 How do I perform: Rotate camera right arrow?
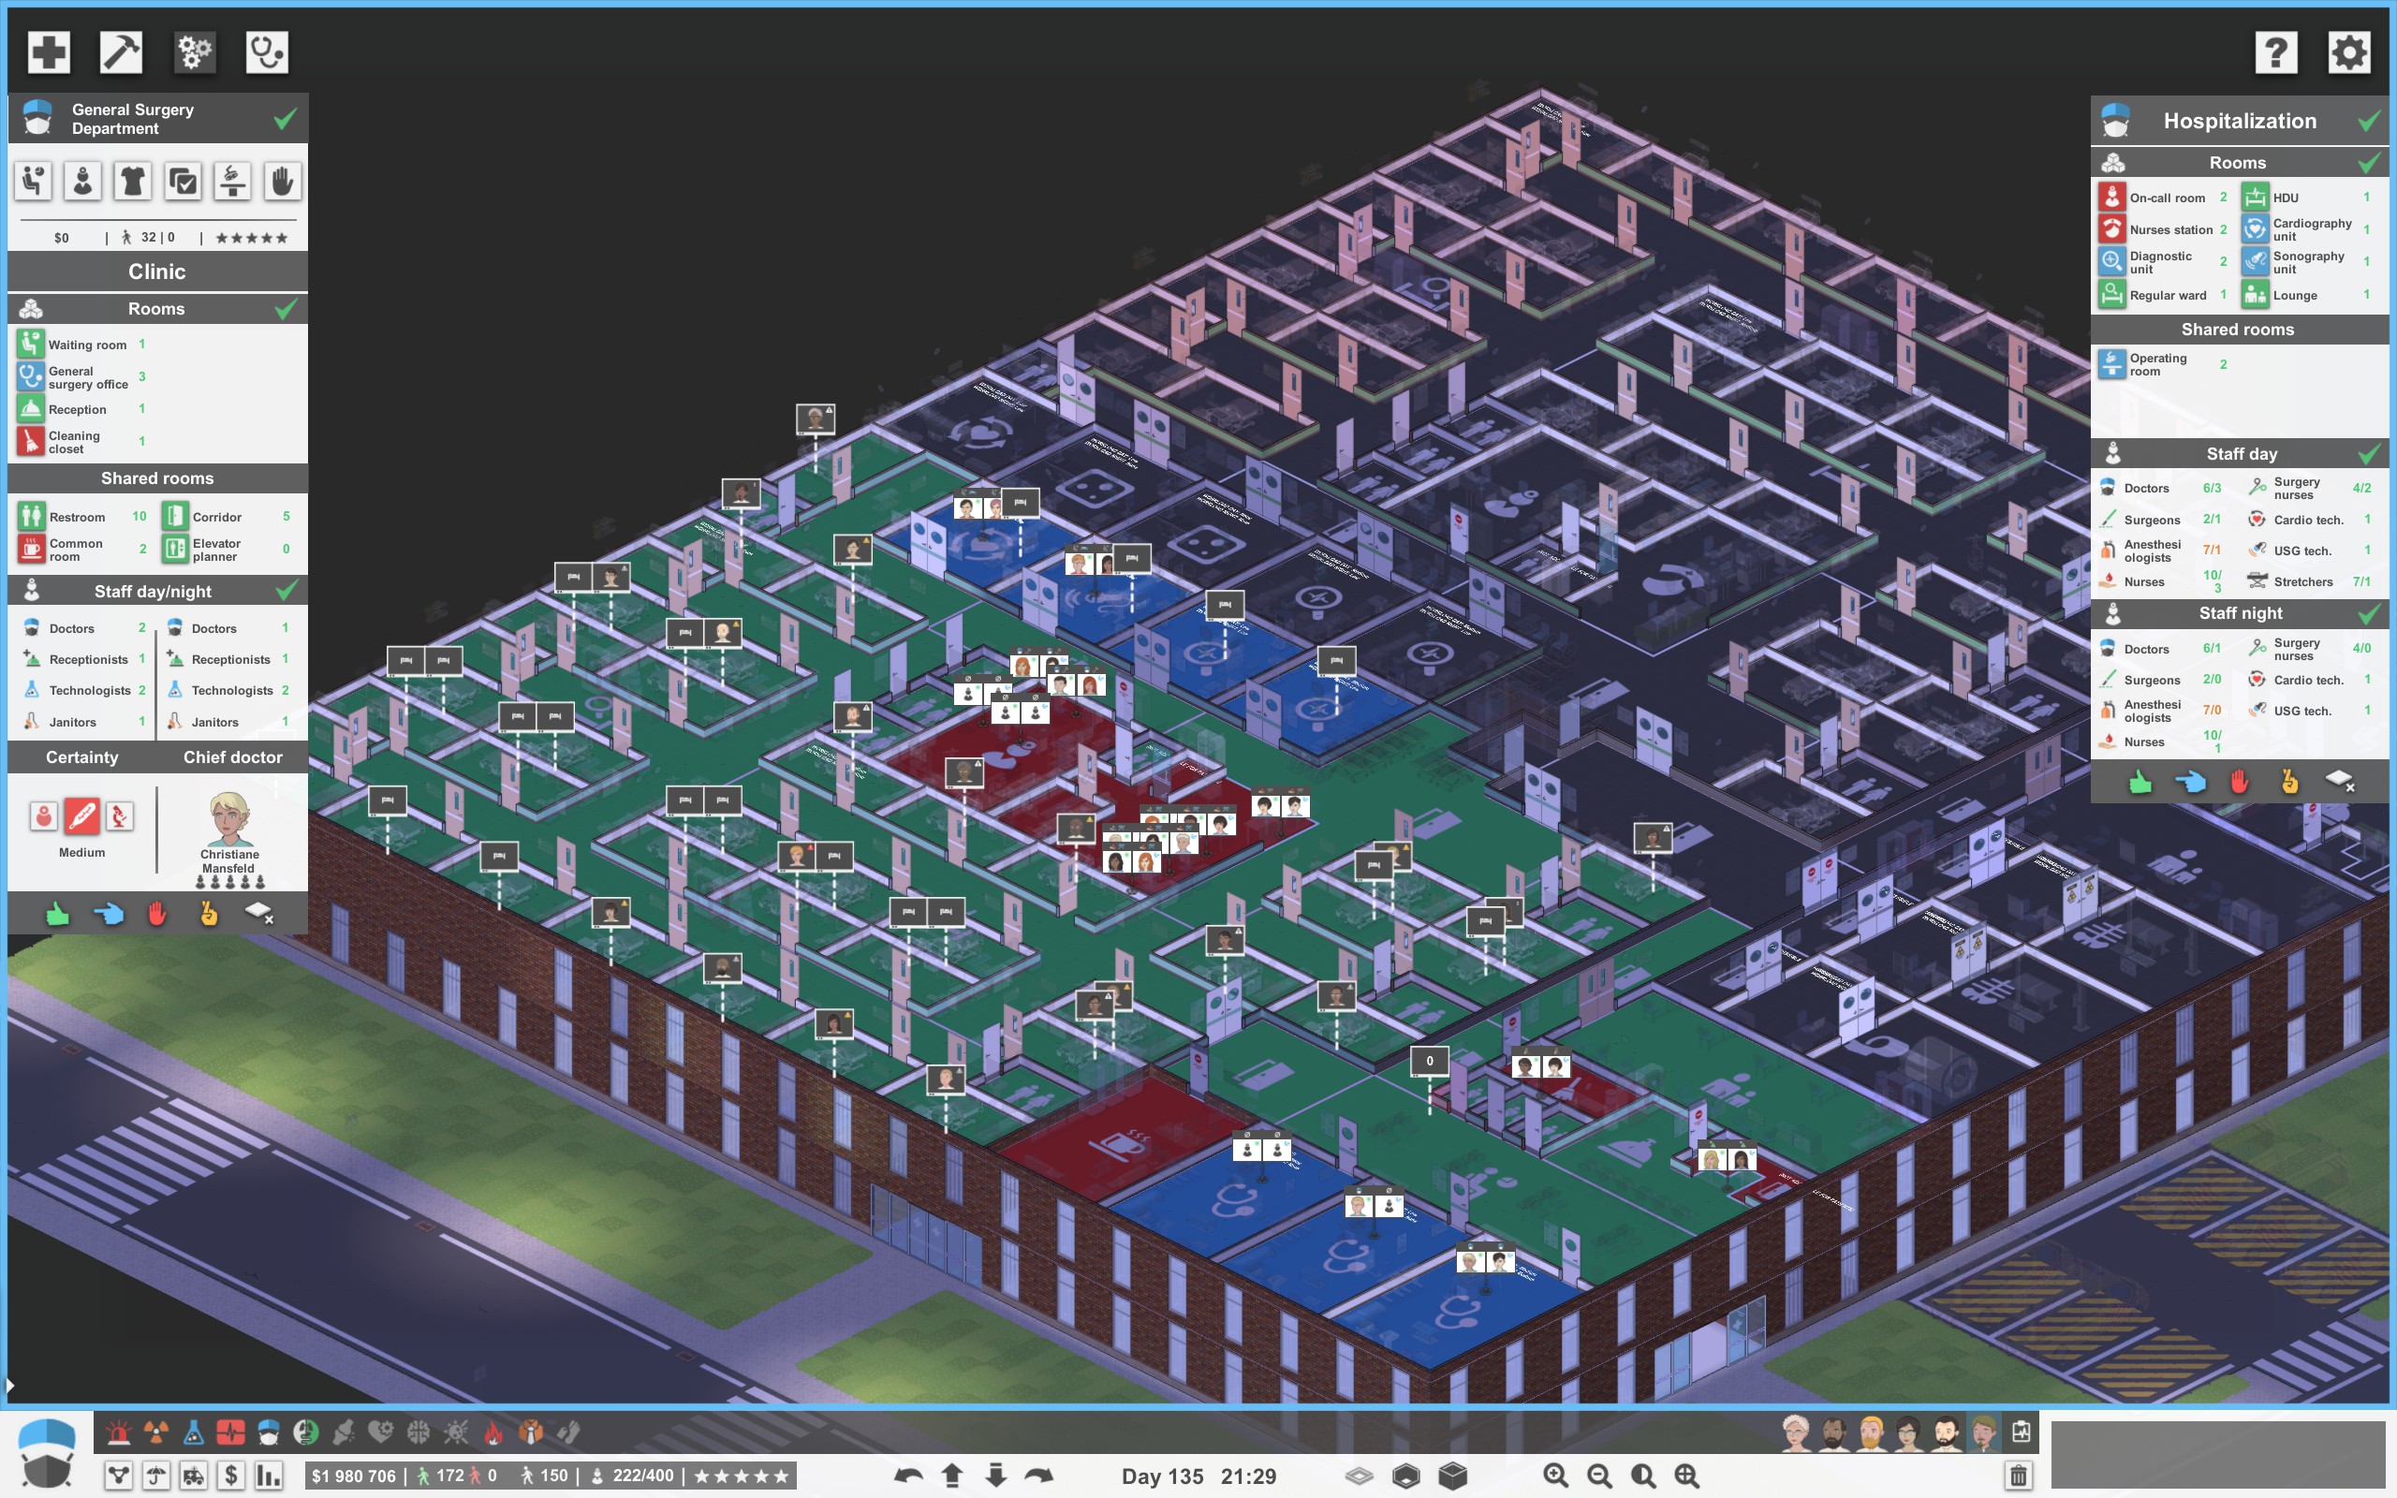1039,1476
